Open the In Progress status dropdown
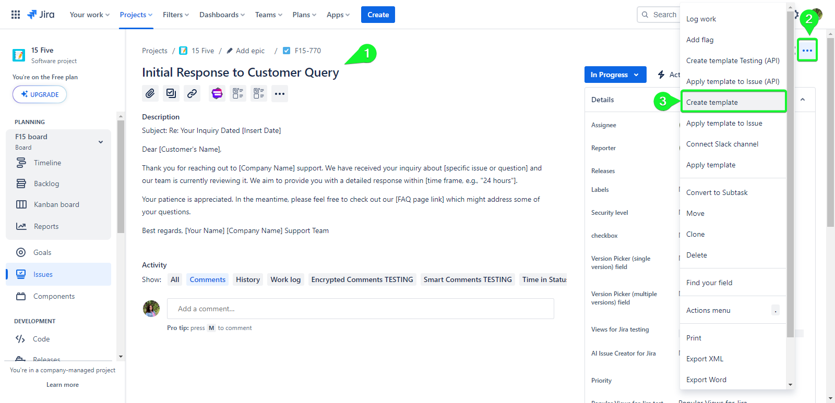The width and height of the screenshot is (835, 403). point(615,75)
